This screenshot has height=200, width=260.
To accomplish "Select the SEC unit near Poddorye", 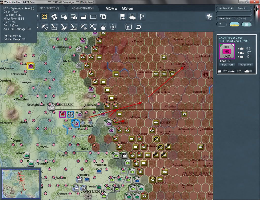I will pos(79,49).
